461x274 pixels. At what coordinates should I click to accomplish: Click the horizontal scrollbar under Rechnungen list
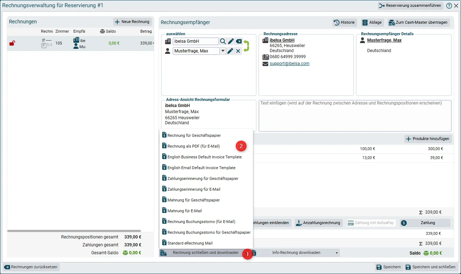pos(74,231)
